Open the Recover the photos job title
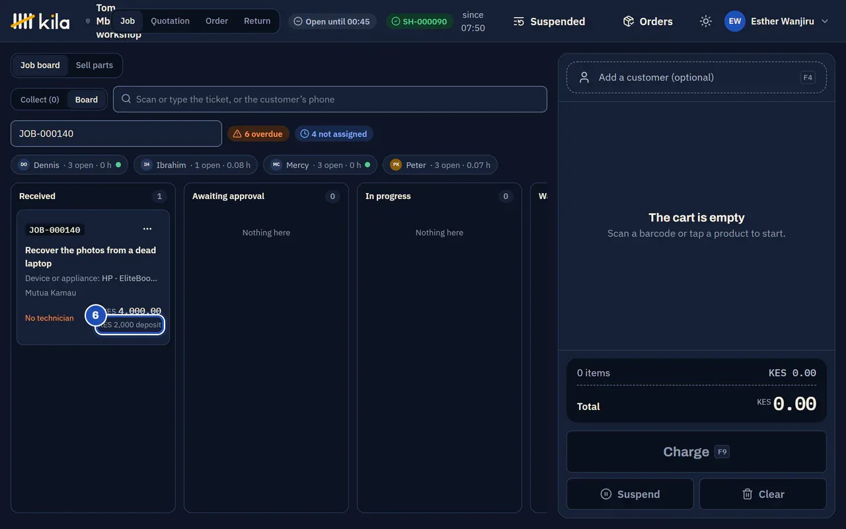The height and width of the screenshot is (529, 846). [91, 257]
